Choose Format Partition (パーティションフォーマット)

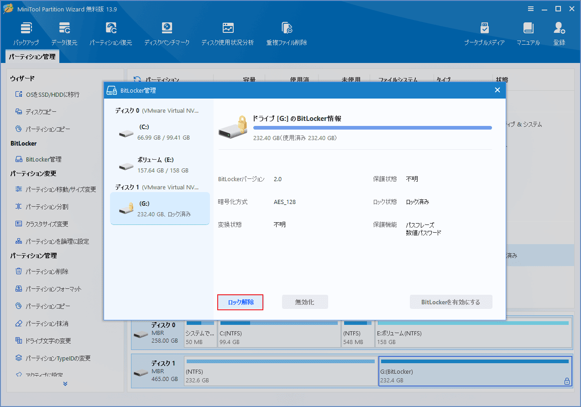pyautogui.click(x=48, y=289)
